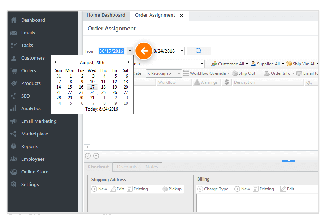
Task: Open the To date dropdown arrow
Action: coord(182,51)
